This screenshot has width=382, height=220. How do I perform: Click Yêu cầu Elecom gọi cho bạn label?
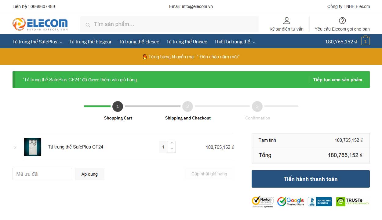pos(342,29)
